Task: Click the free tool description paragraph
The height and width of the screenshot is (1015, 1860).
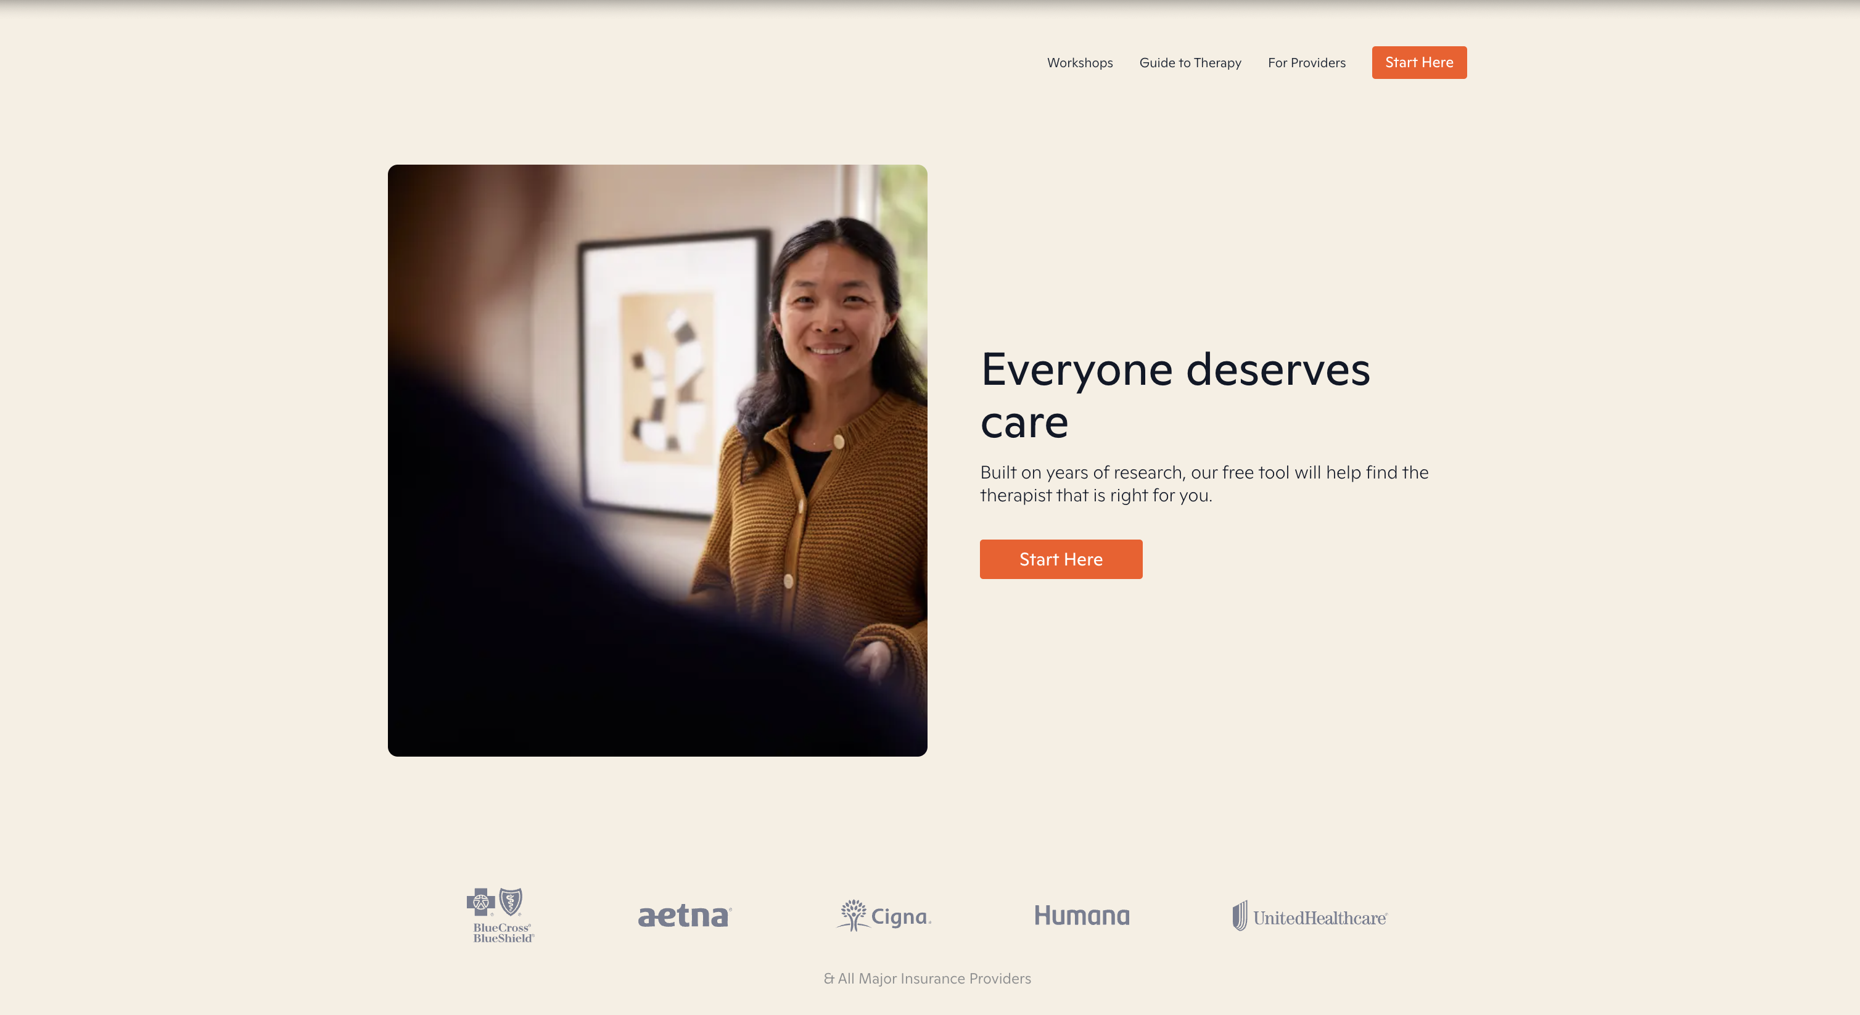Action: [x=1204, y=483]
